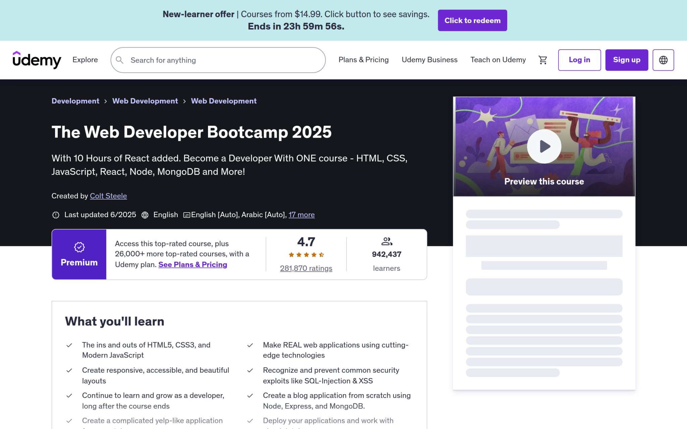The image size is (687, 429).
Task: Click the Premium label
Action: (79, 262)
